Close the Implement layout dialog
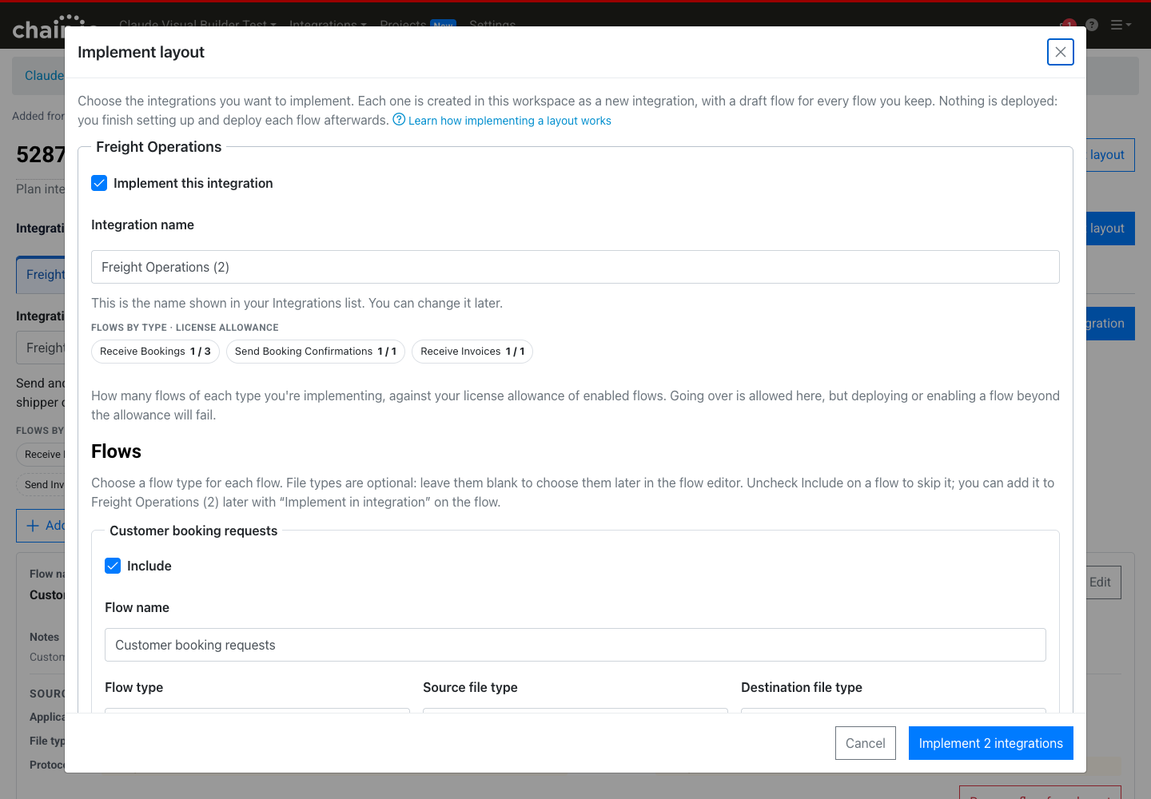Screen dimensions: 1151x799 1061,52
